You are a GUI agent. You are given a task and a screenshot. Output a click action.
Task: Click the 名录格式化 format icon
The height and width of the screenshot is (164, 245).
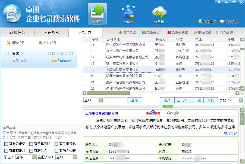[169, 33]
